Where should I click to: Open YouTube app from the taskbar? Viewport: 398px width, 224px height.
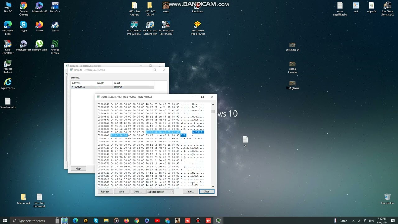point(157,221)
